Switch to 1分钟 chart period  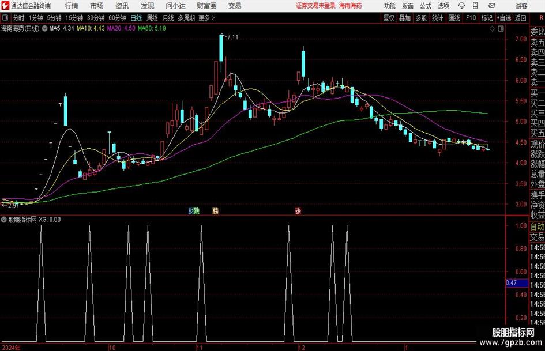(x=36, y=18)
